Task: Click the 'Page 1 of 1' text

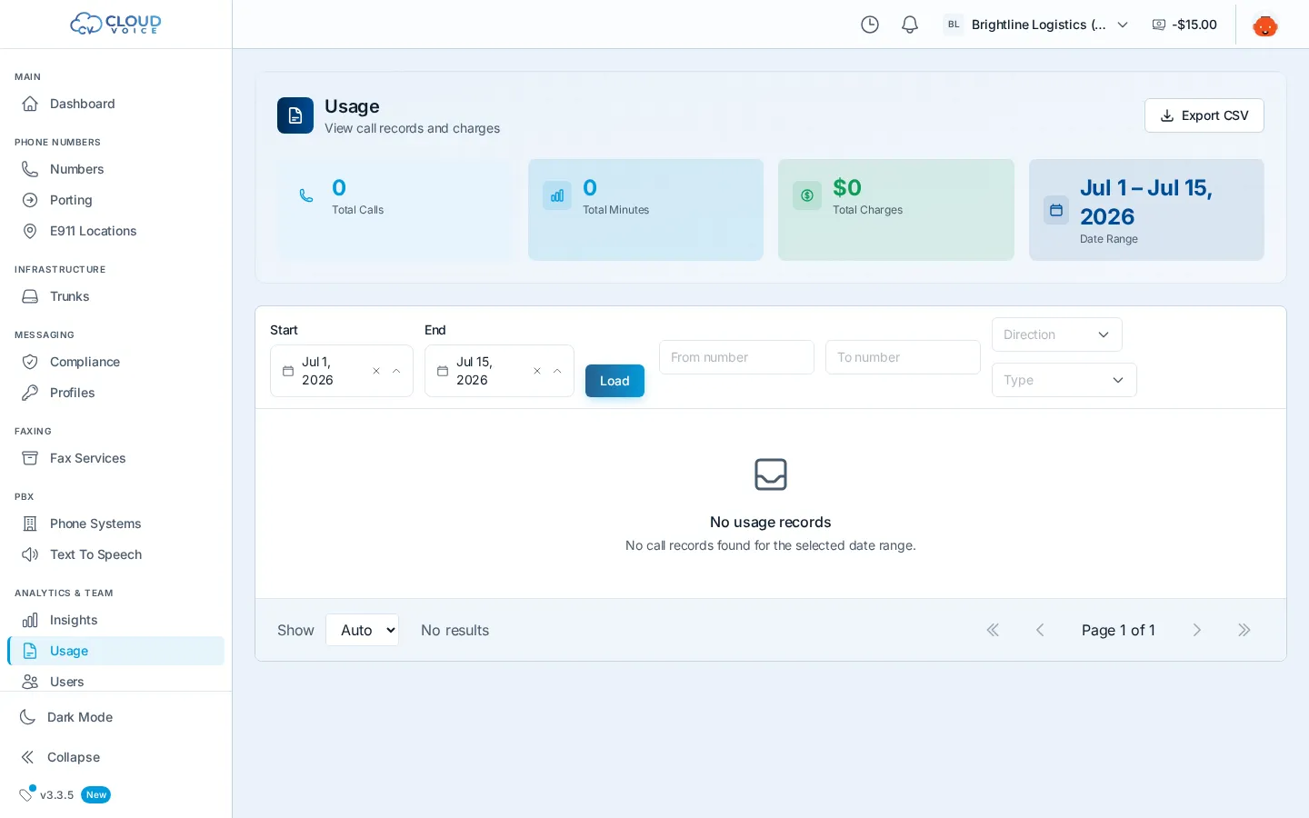Action: 1118,630
